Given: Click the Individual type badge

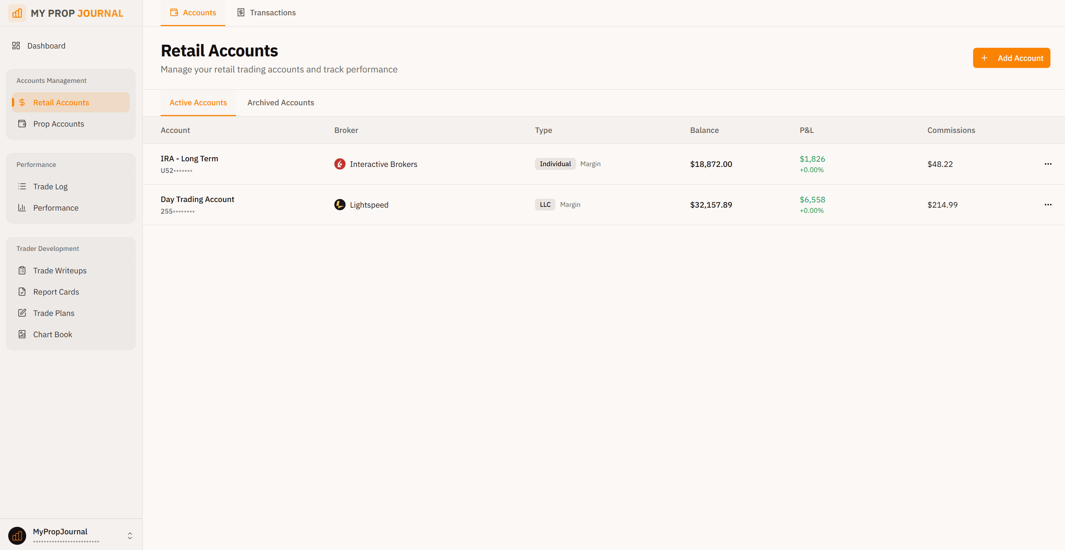Looking at the screenshot, I should tap(555, 164).
